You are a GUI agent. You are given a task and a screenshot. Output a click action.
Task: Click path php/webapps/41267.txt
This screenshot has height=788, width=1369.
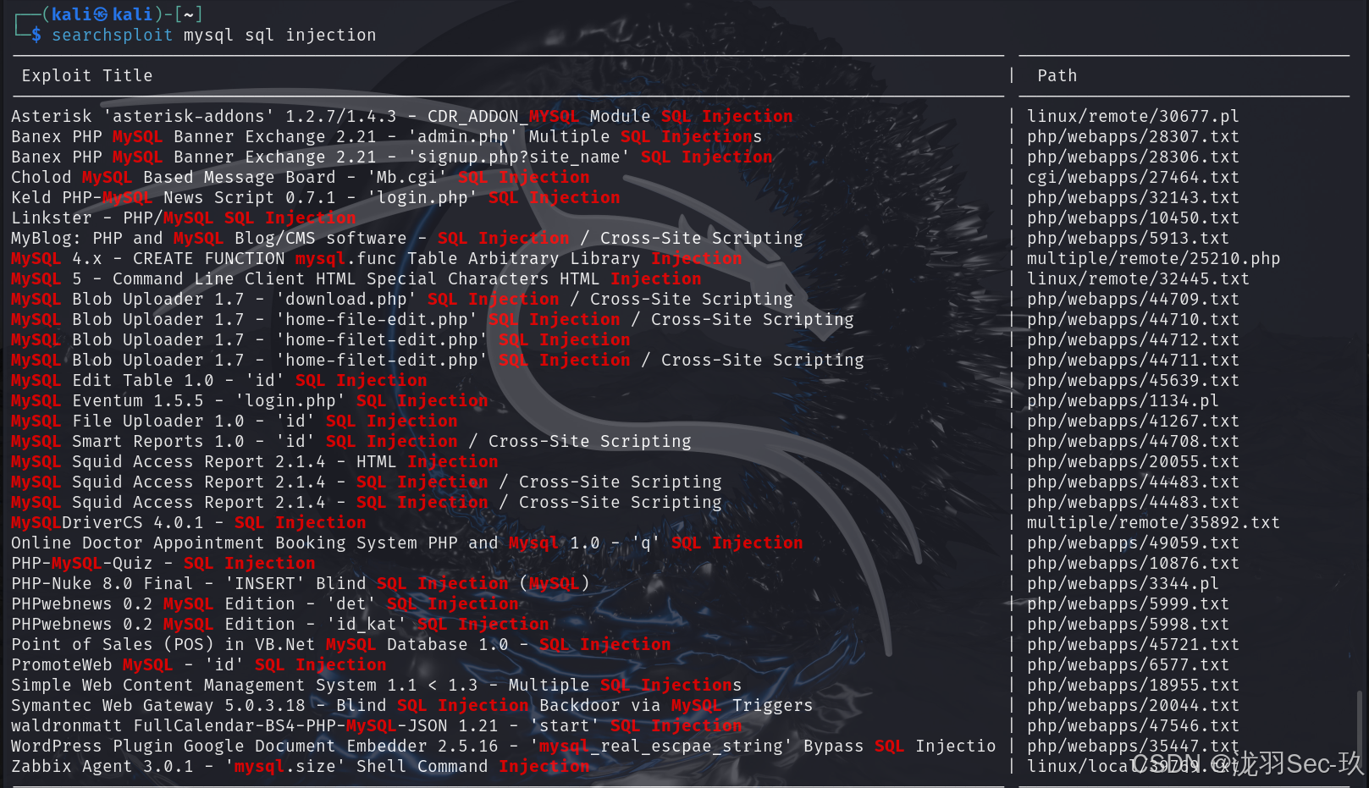(1133, 421)
